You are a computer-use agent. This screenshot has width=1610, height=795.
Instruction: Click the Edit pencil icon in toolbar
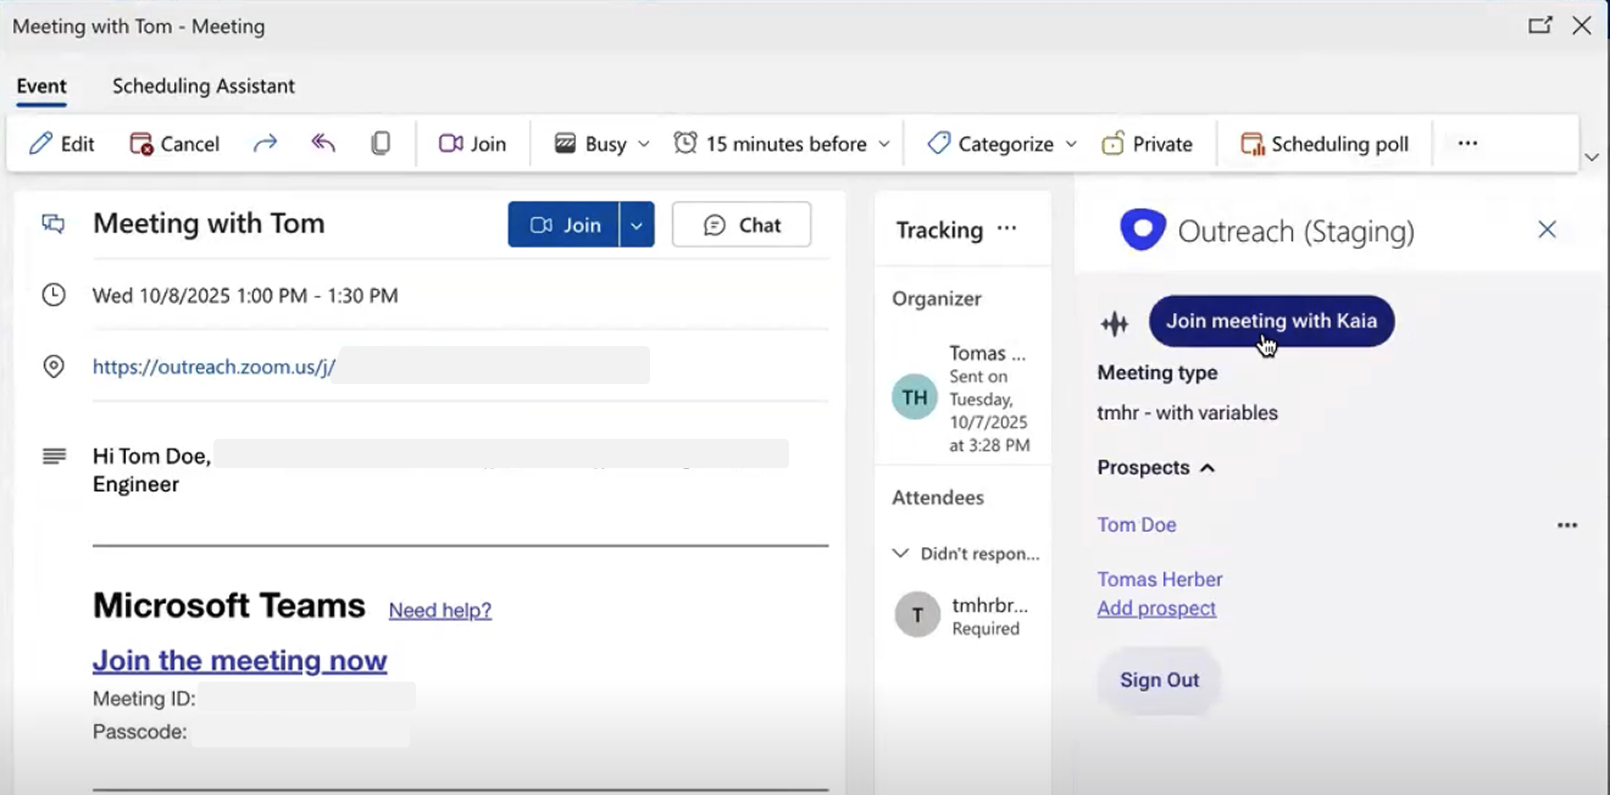(41, 144)
